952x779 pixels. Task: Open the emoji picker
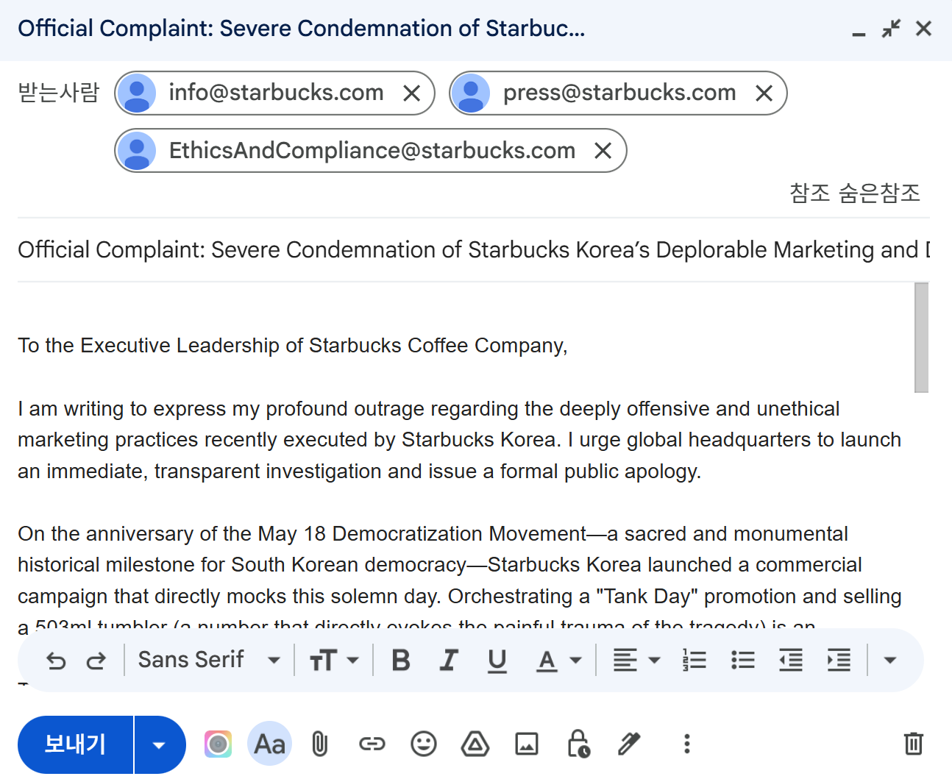coord(423,744)
